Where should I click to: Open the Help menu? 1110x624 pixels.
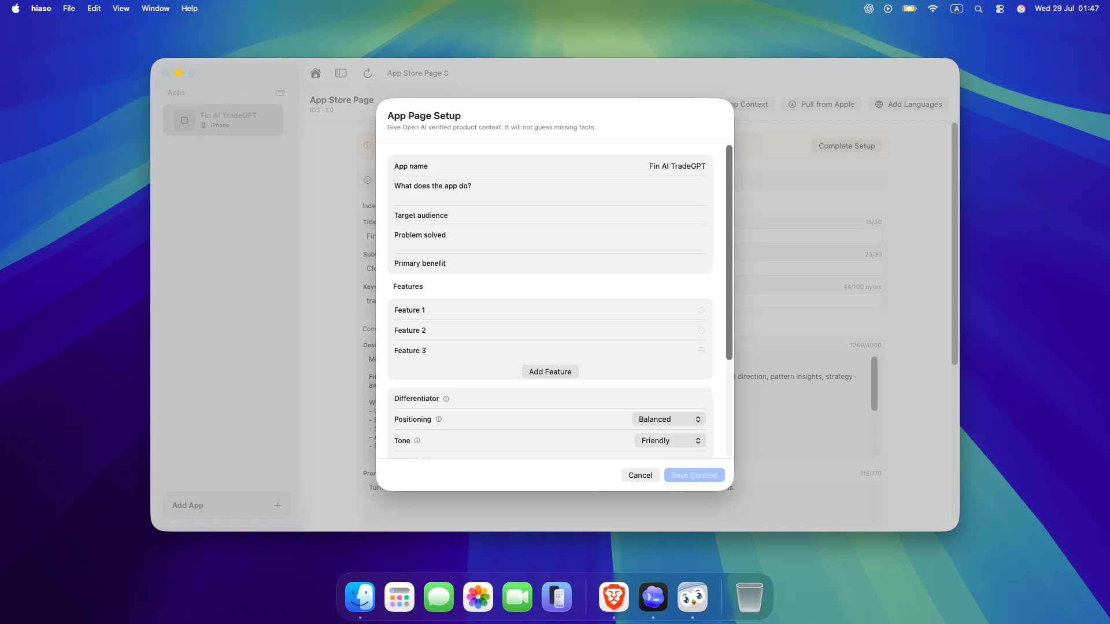pyautogui.click(x=189, y=9)
